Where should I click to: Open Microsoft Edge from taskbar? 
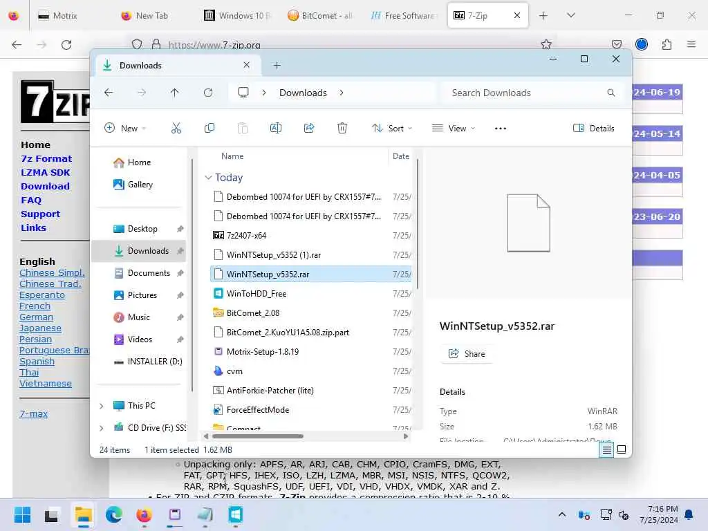click(x=114, y=514)
